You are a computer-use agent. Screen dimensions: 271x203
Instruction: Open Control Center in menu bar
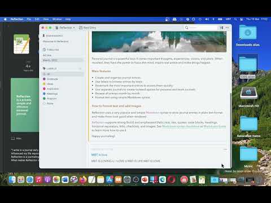pyautogui.click(x=242, y=19)
